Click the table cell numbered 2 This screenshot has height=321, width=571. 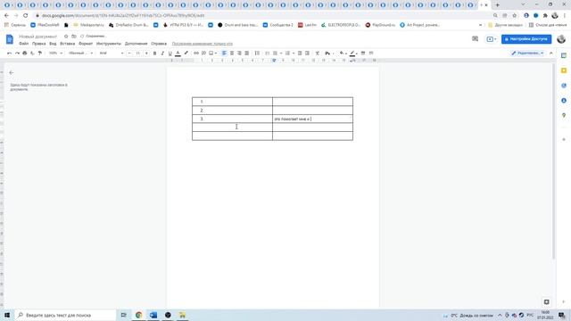tap(232, 111)
